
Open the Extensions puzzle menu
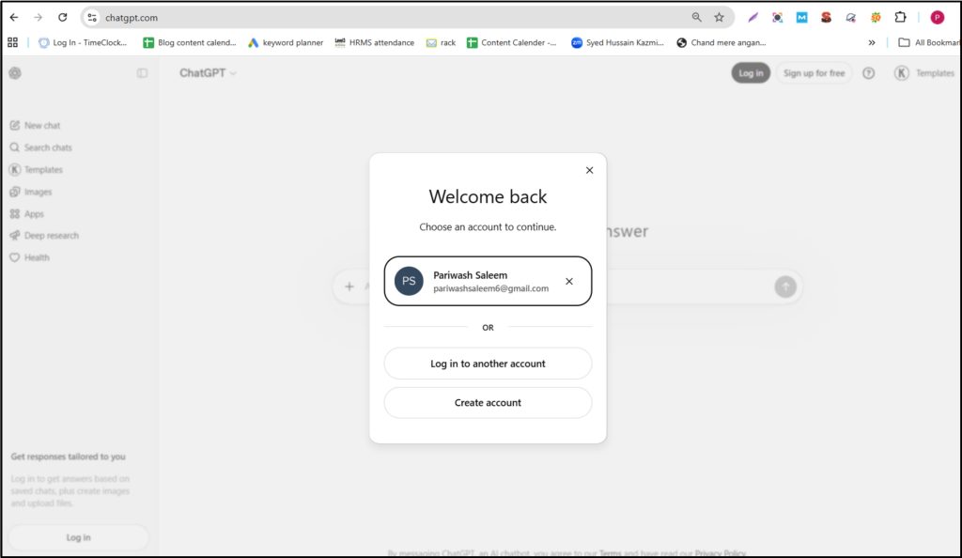click(x=900, y=17)
